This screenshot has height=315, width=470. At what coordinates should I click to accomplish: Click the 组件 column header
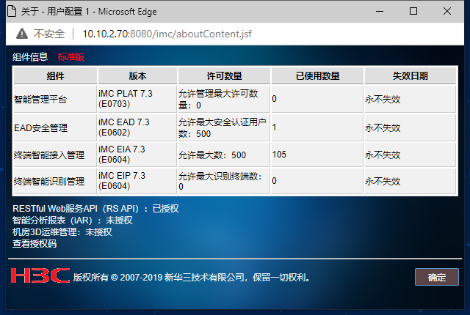(x=55, y=76)
